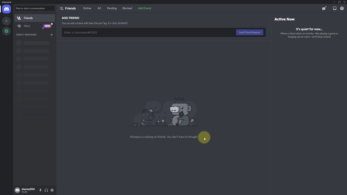Viewport: 347px width, 195px height.
Task: Close the Discord window
Action: point(344,2)
